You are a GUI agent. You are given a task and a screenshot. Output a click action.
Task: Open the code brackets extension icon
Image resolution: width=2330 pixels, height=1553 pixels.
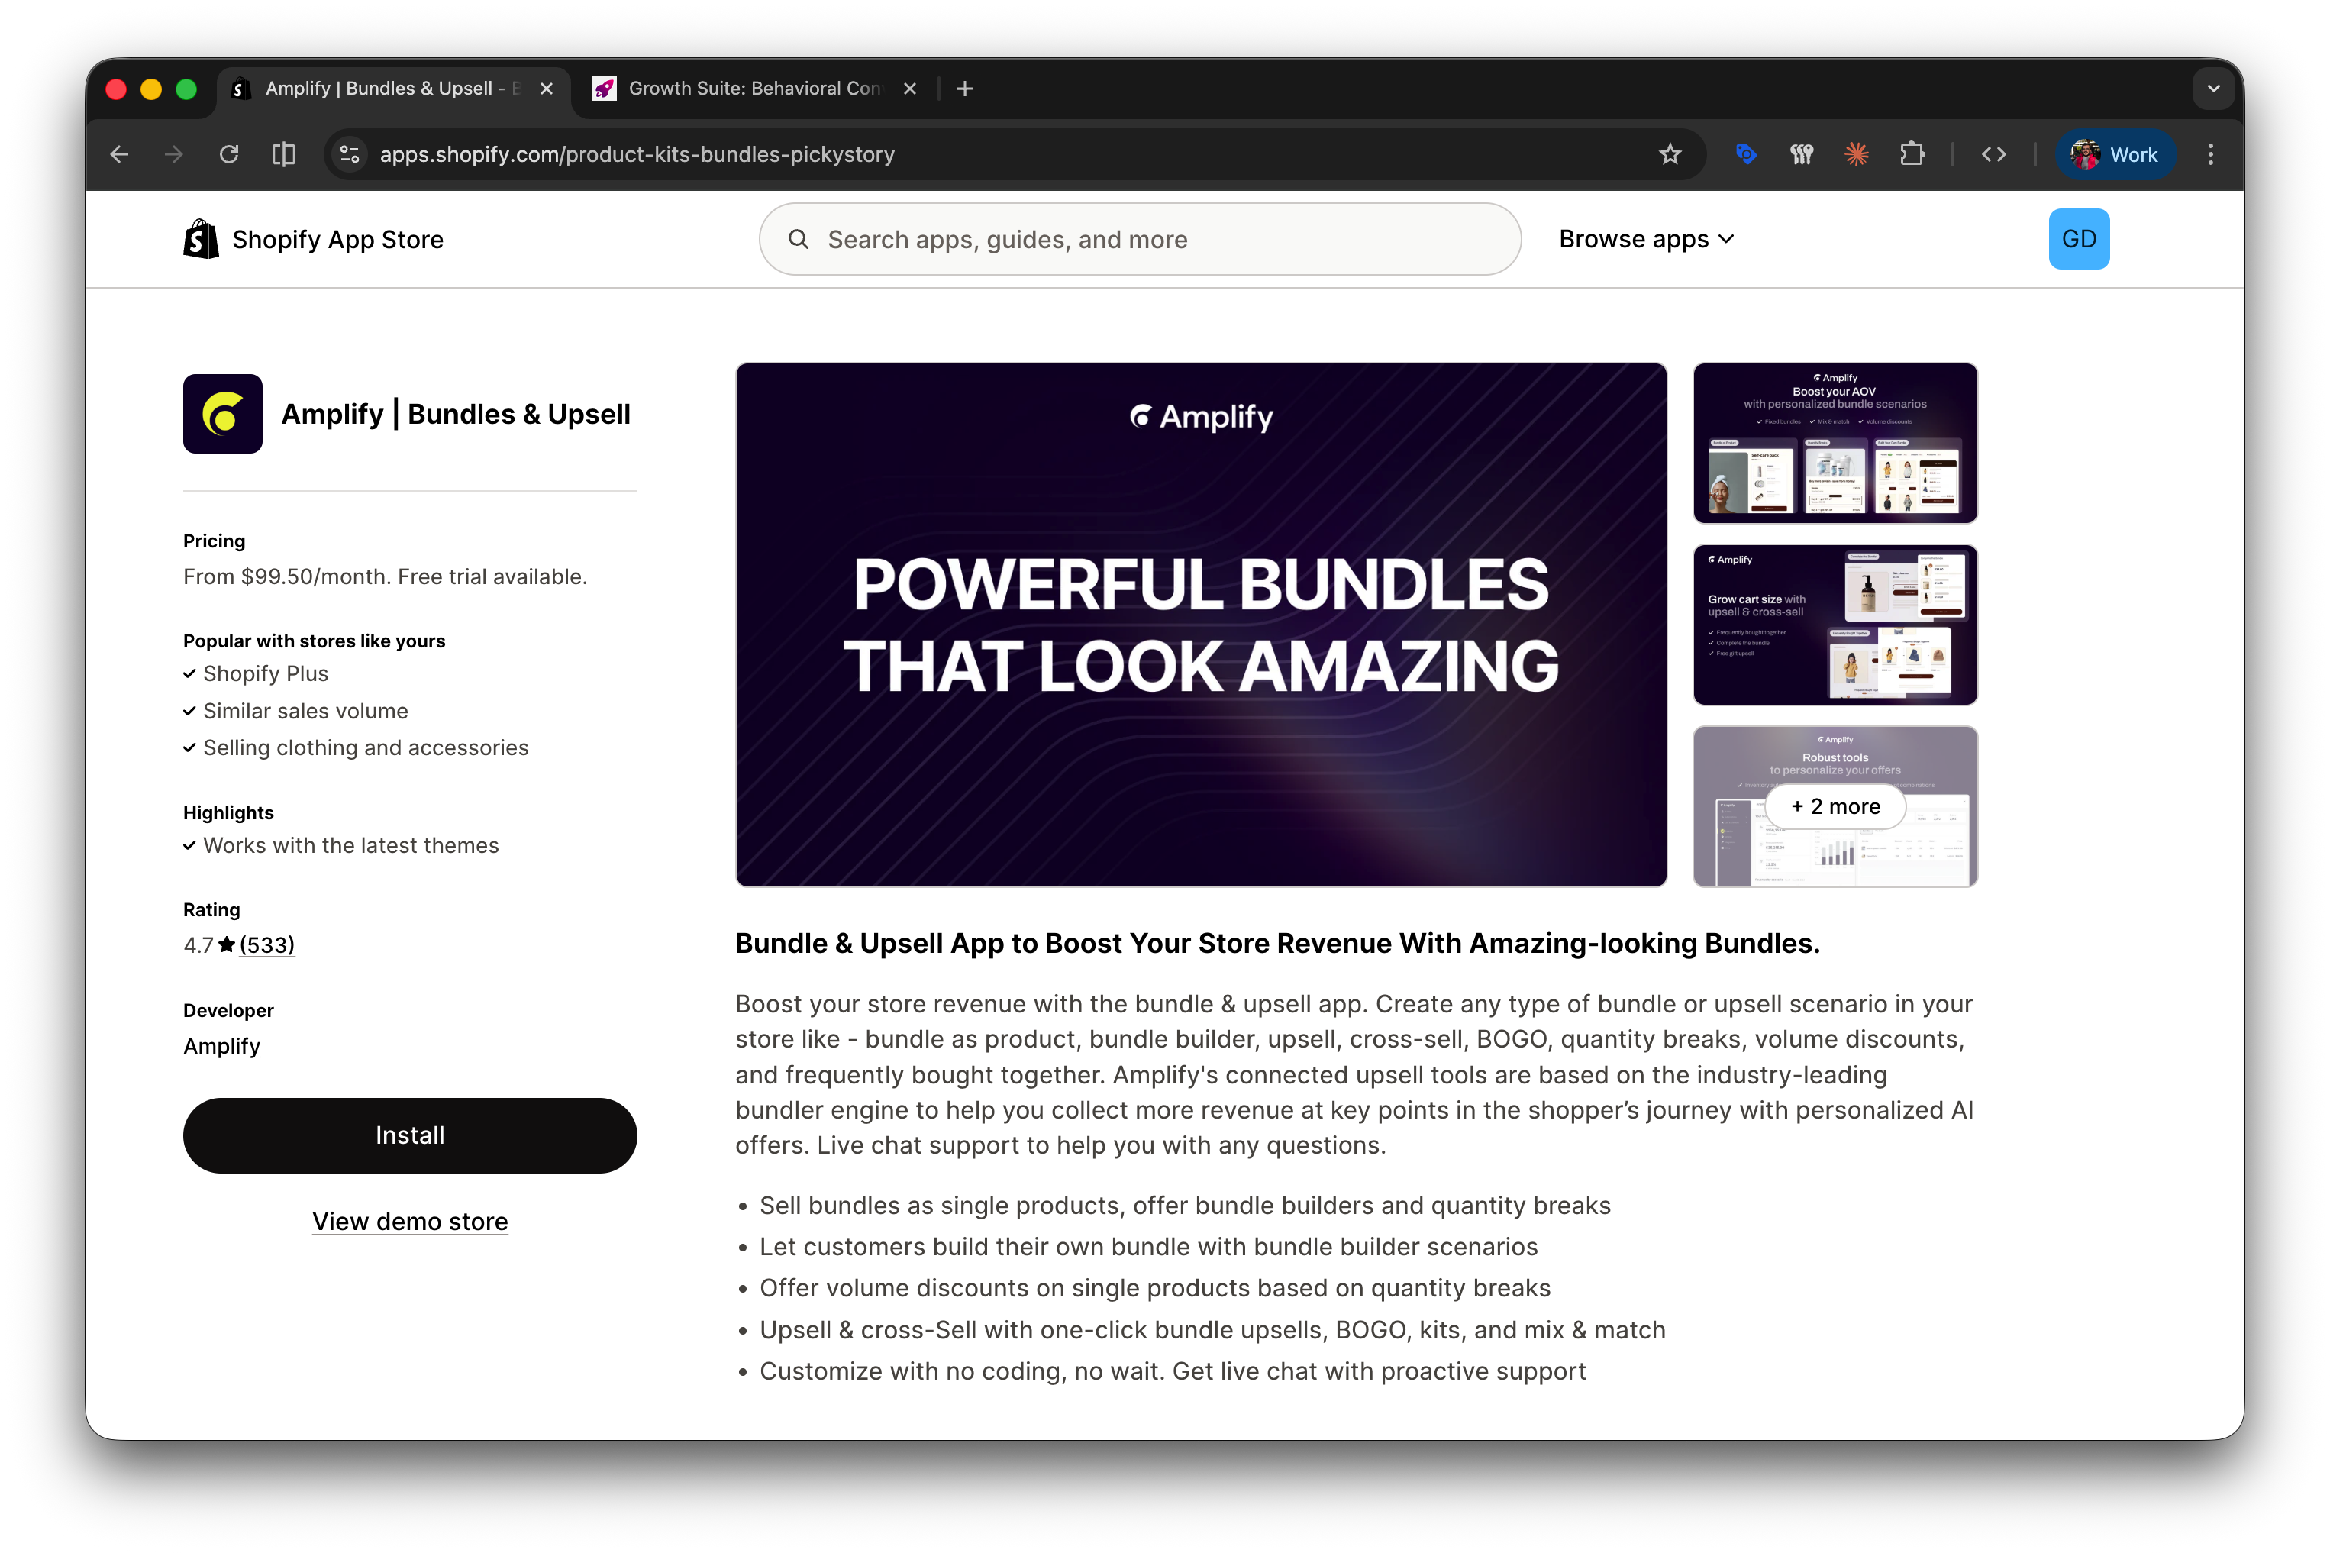[x=1994, y=154]
